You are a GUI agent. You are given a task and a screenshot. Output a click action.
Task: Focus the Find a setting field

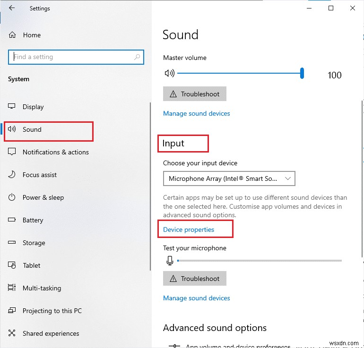point(71,57)
